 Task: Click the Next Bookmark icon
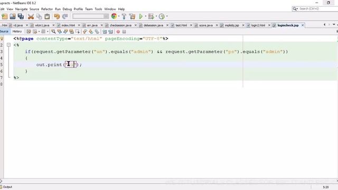[91, 32]
